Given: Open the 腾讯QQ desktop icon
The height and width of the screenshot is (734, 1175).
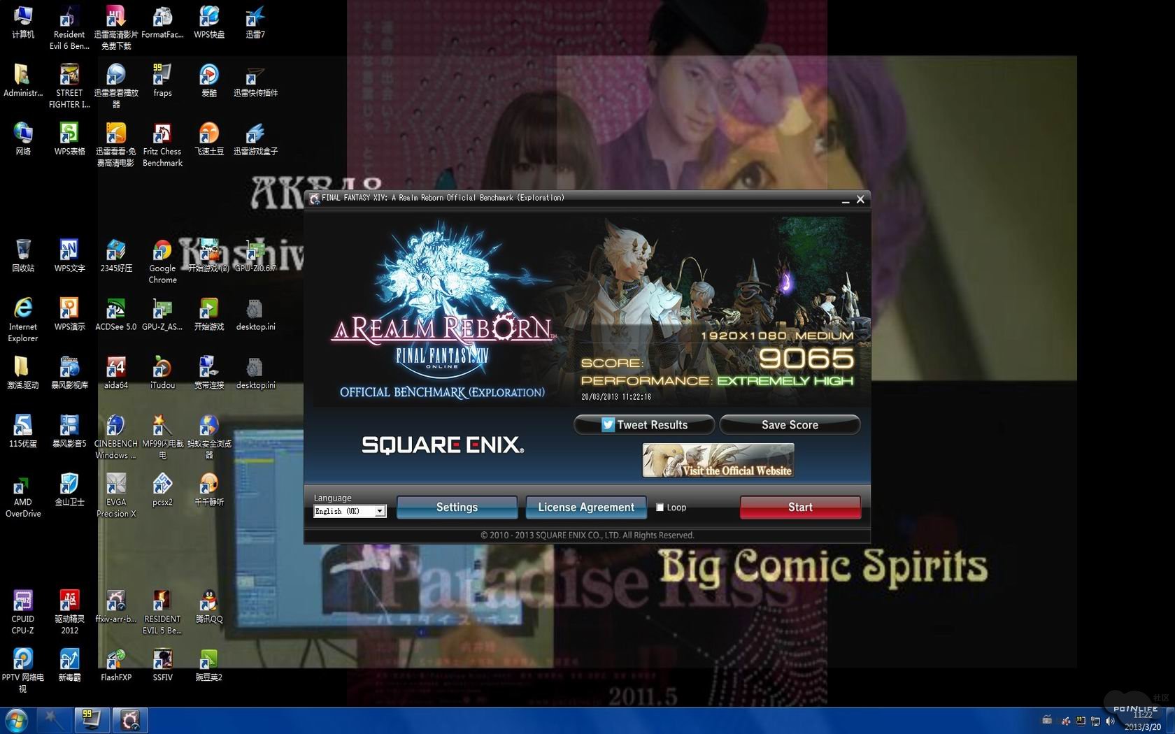Looking at the screenshot, I should click(x=209, y=605).
